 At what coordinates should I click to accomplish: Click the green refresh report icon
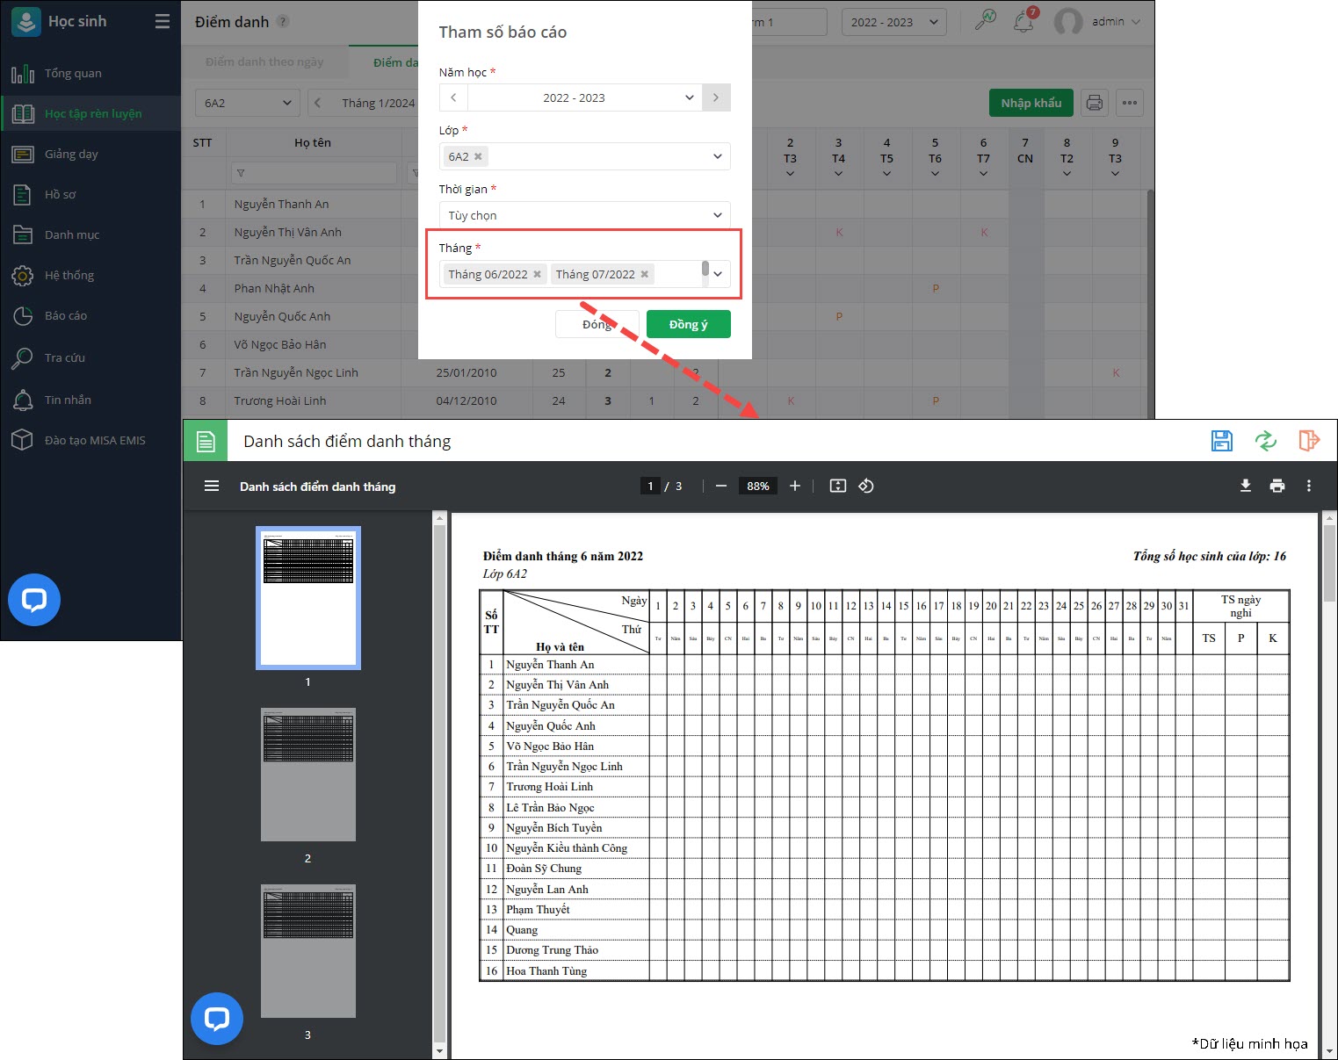click(1265, 441)
